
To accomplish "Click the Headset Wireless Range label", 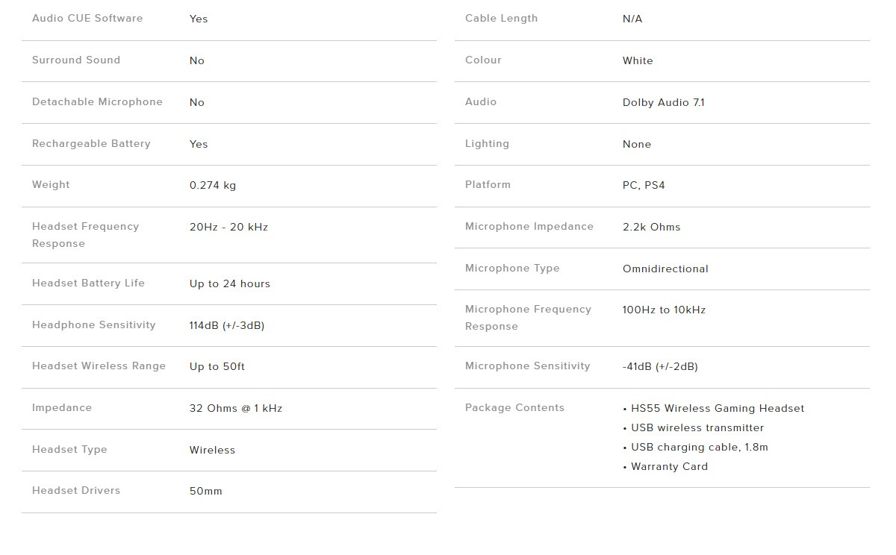I will (x=99, y=366).
